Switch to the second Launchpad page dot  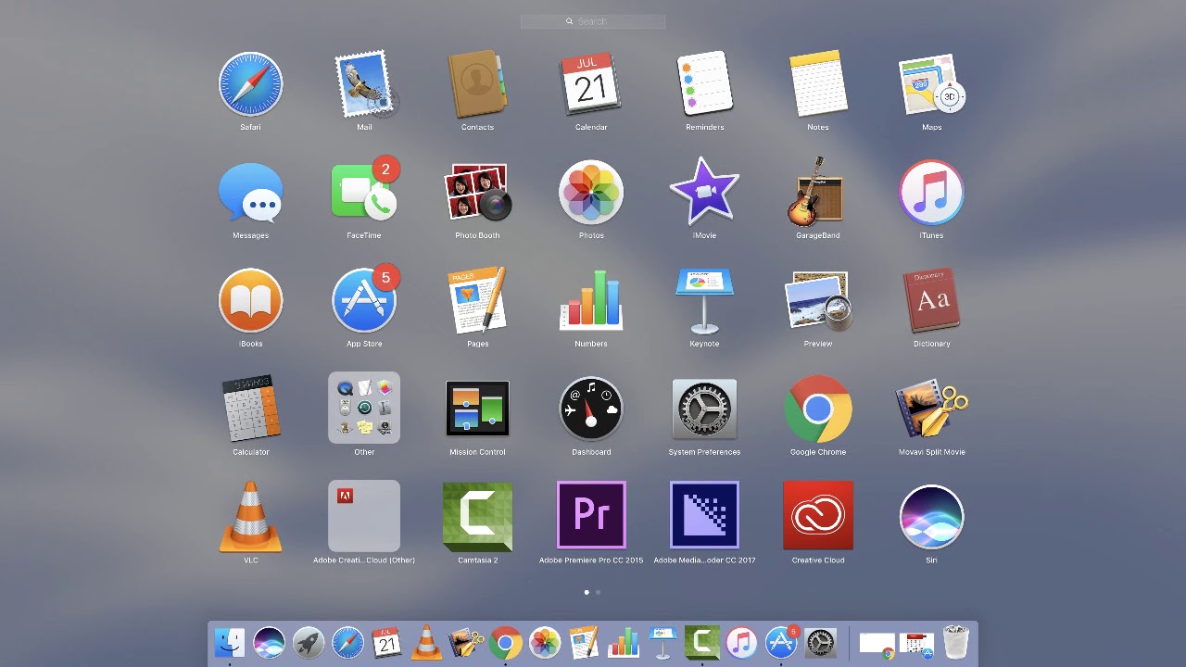598,592
